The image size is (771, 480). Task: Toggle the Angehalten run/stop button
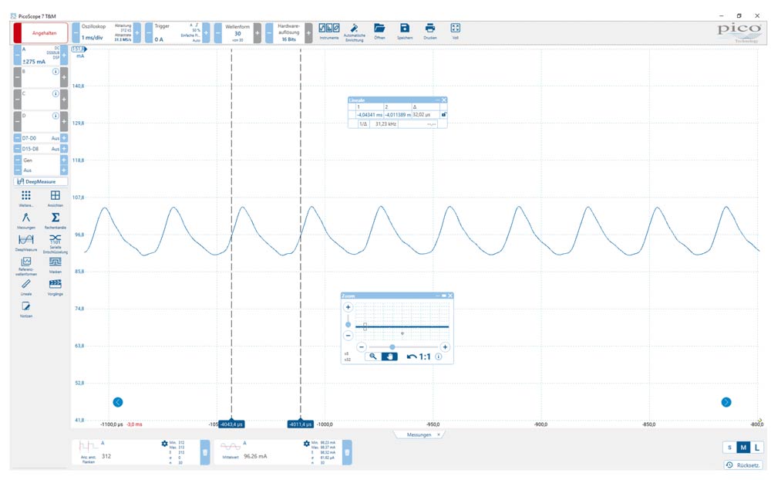click(40, 33)
